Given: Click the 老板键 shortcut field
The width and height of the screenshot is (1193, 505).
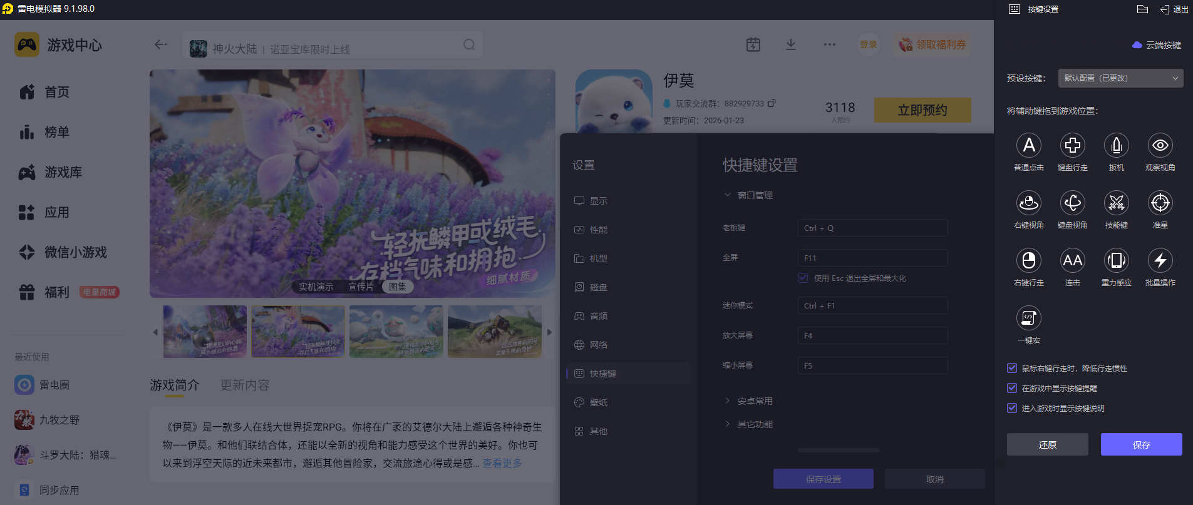Looking at the screenshot, I should (872, 228).
